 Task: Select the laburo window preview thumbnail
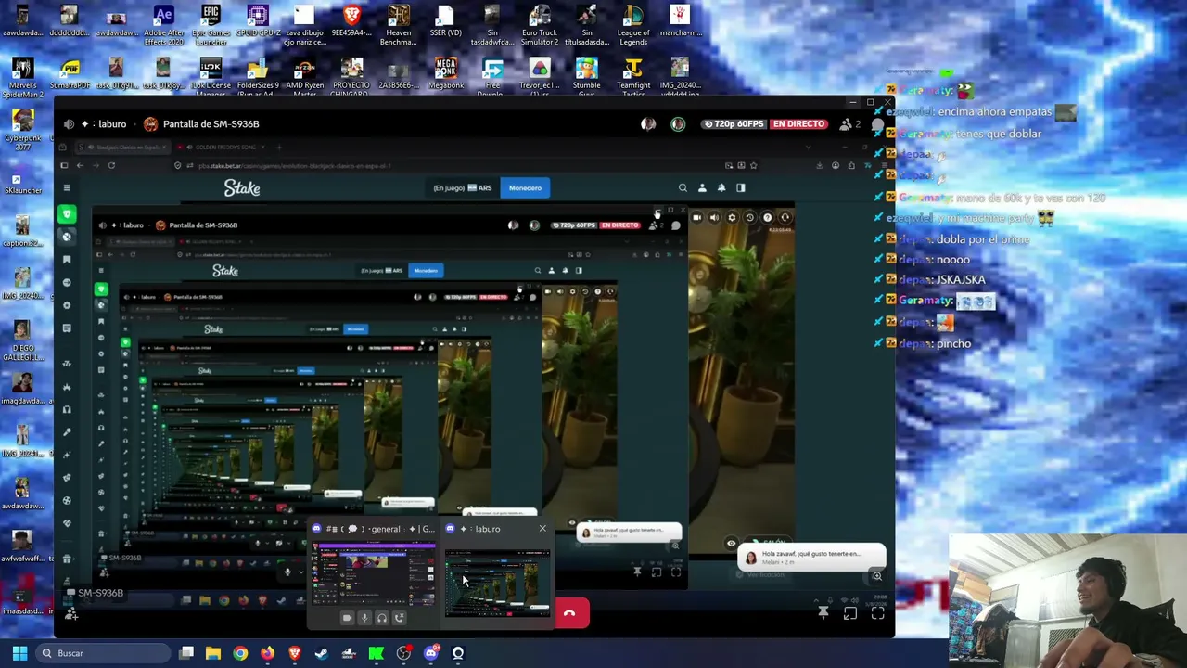(497, 583)
